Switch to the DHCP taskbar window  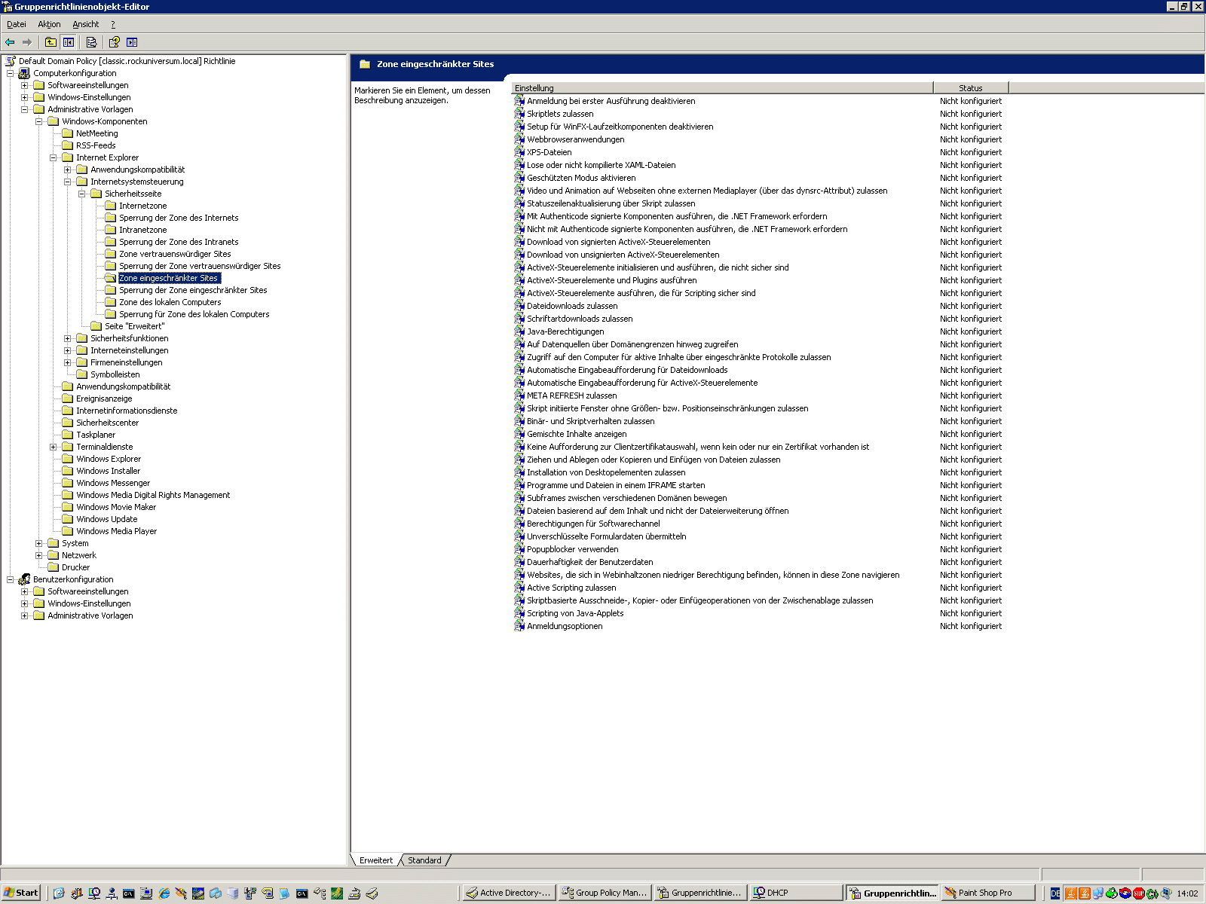[796, 893]
